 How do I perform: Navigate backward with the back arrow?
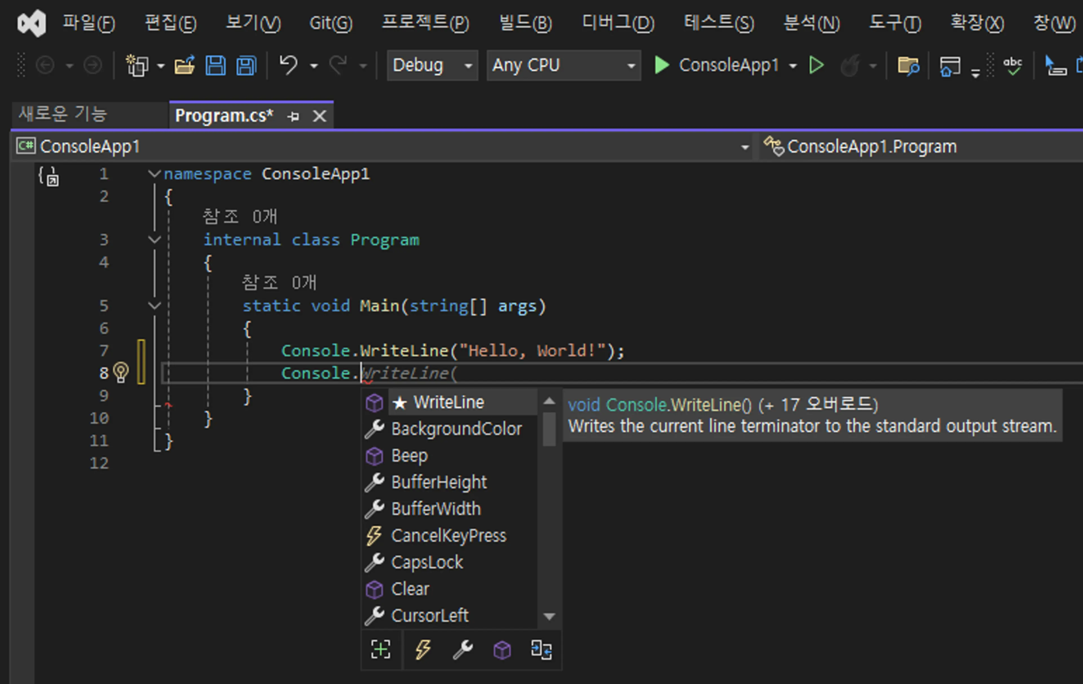(x=45, y=66)
